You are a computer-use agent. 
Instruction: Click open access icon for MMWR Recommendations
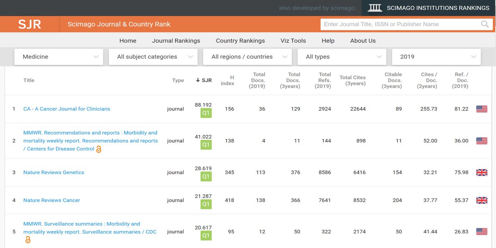(x=98, y=149)
